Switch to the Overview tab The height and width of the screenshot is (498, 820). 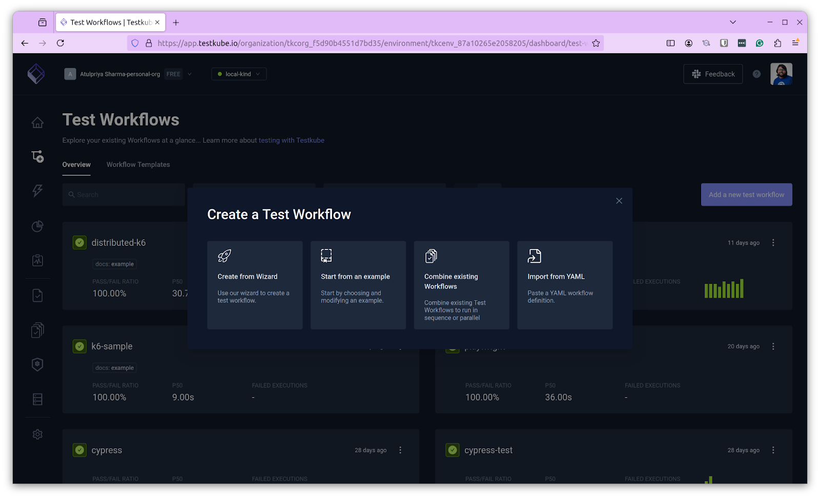pos(76,164)
